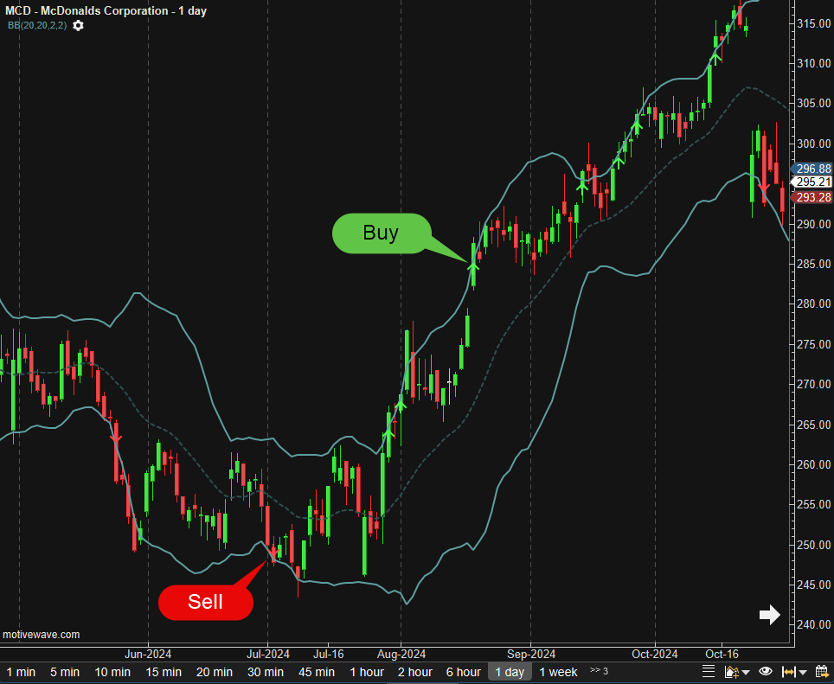
Task: Open the horizontal lines menu icon
Action: (709, 672)
